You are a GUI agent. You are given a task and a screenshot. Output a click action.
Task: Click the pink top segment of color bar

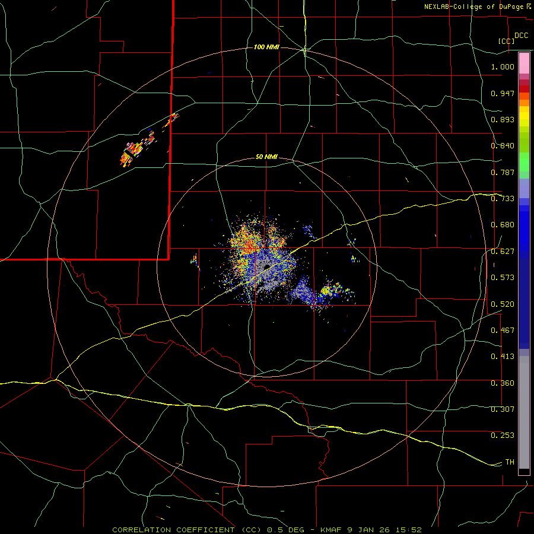[x=524, y=63]
